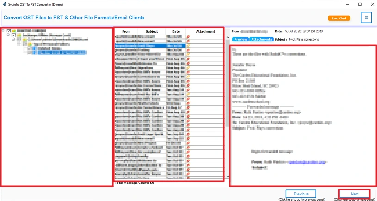
Task: Open the Live Chat support button
Action: (339, 18)
